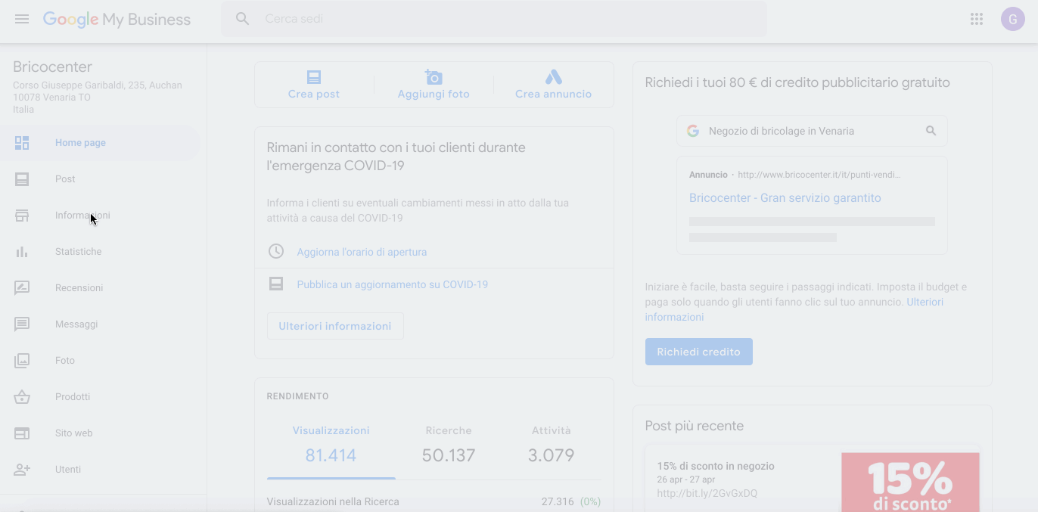Open the hamburger main menu
This screenshot has height=512, width=1038.
(x=22, y=19)
